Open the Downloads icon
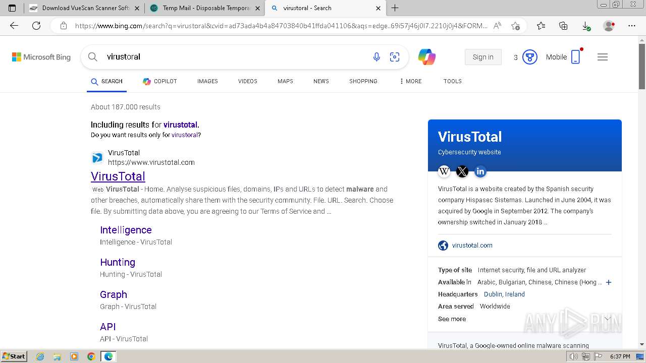The image size is (646, 363). tap(586, 26)
